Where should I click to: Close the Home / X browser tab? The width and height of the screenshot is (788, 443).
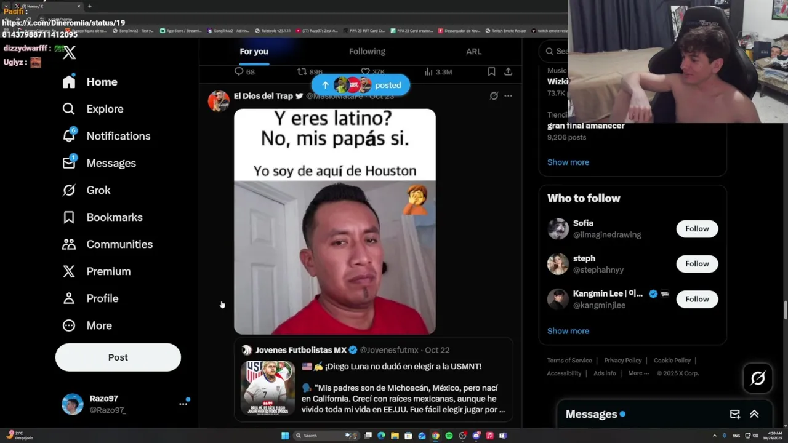79,6
